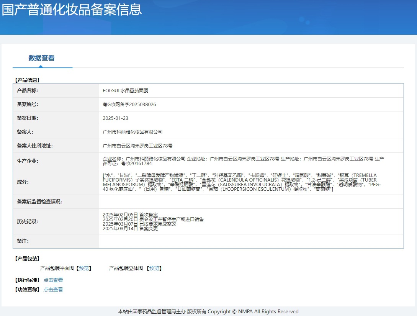Click 点击查看 next to 功效宣称
The image size is (417, 316).
53,290
